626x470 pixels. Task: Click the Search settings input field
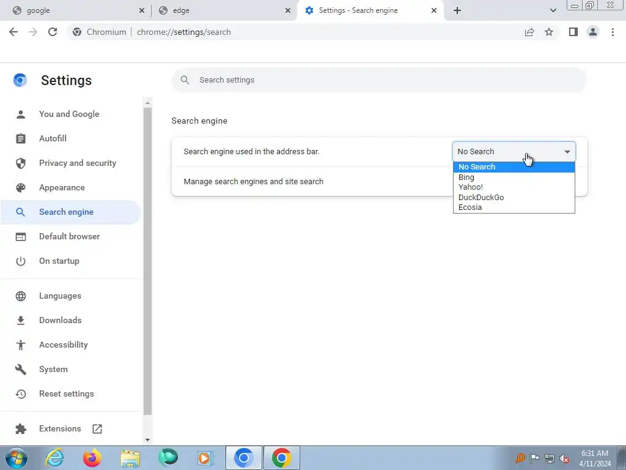(x=379, y=80)
